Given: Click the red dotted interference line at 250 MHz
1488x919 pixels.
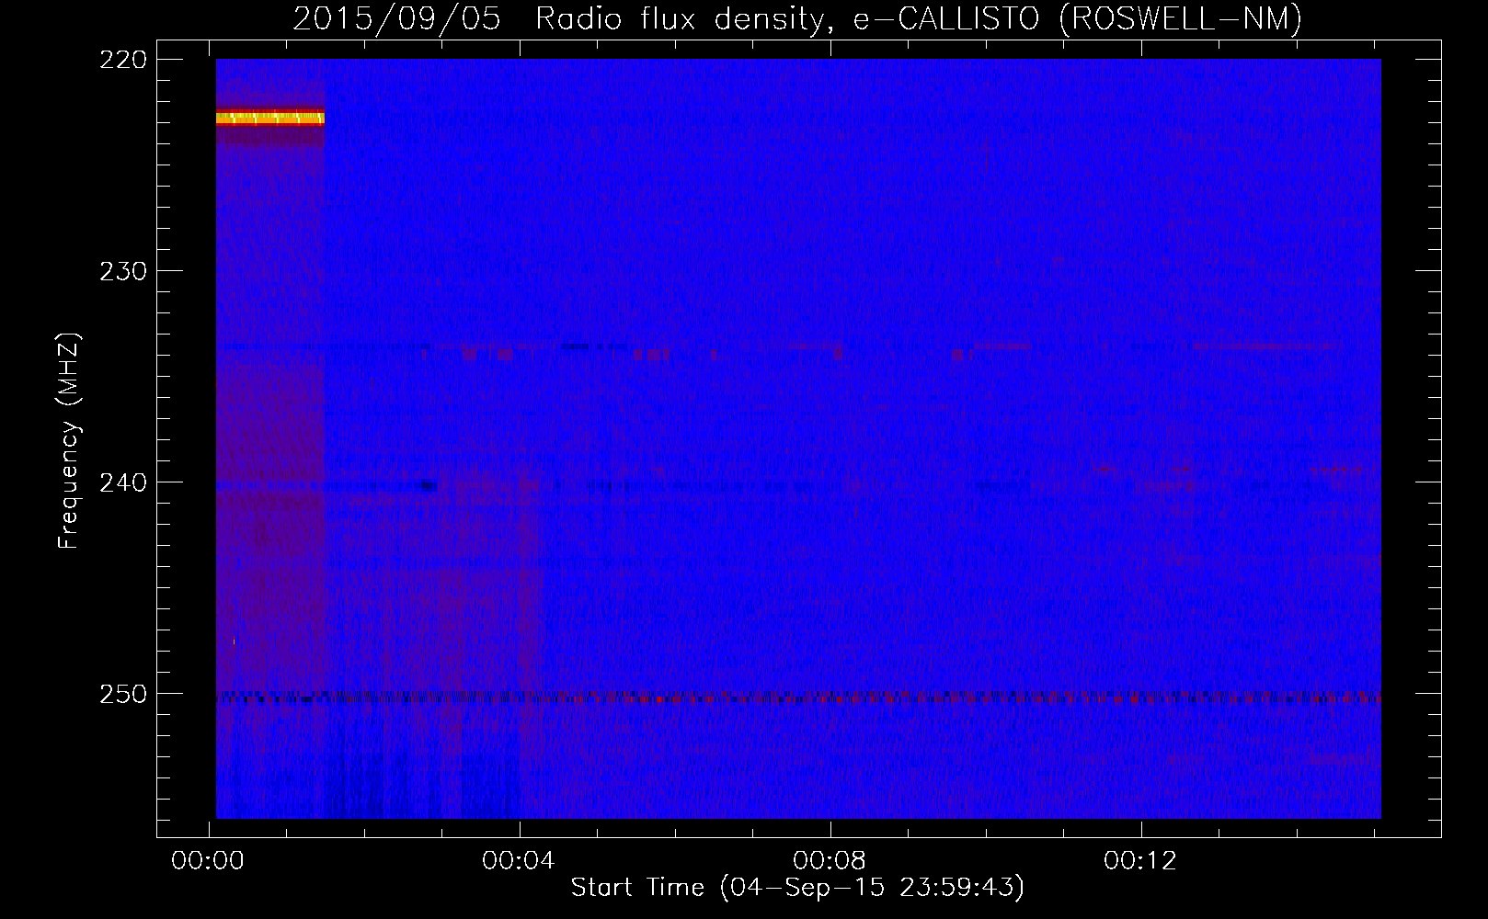Looking at the screenshot, I should coord(798,698).
